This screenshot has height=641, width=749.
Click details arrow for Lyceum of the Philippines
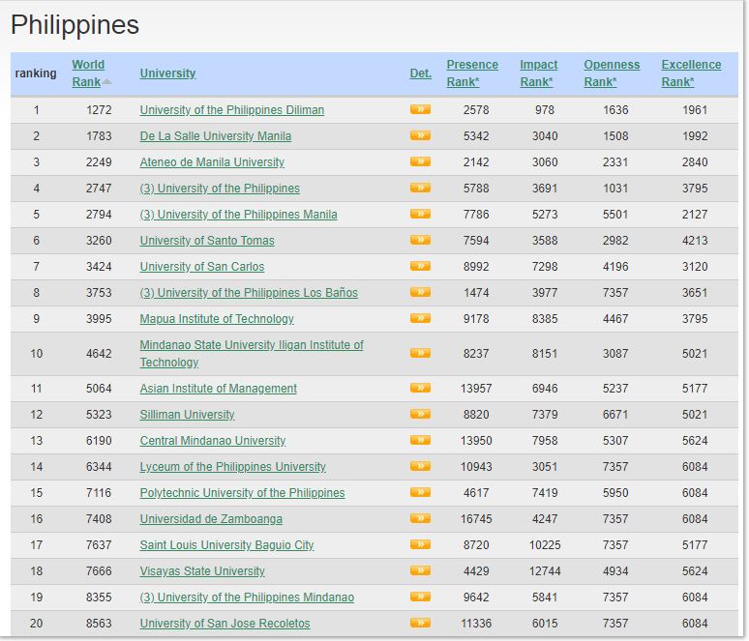[x=420, y=466]
